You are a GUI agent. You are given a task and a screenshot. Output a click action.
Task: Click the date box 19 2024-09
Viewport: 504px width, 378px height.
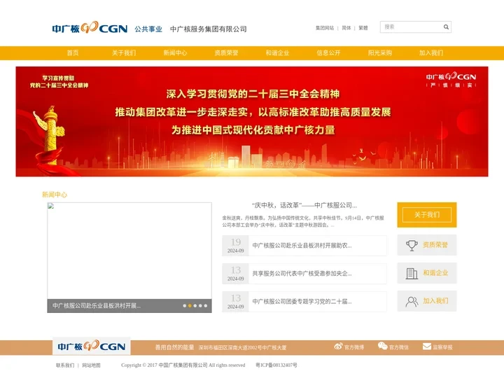pyautogui.click(x=236, y=246)
